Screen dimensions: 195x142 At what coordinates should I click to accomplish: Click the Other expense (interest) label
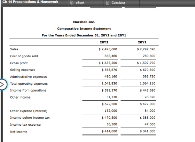(x=29, y=111)
